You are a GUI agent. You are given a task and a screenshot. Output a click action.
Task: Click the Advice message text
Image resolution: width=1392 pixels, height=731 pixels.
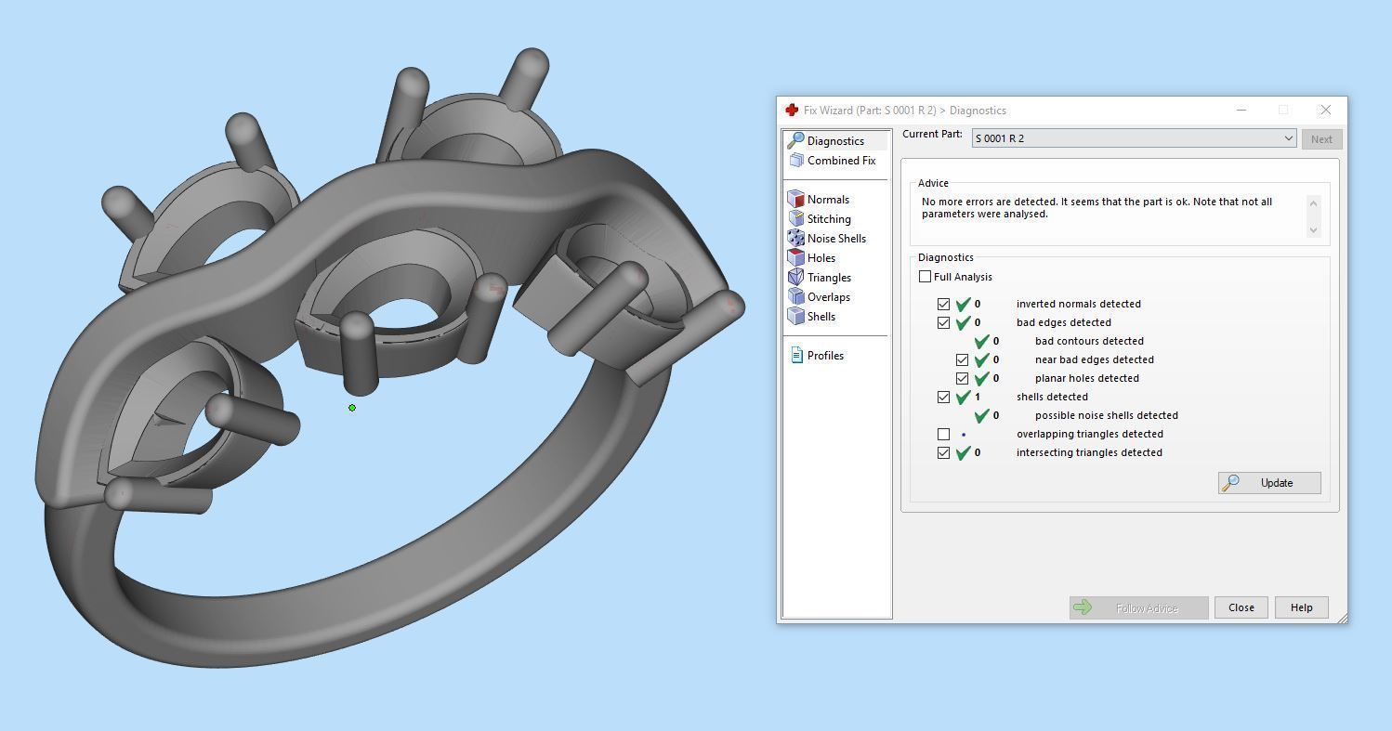coord(1097,208)
